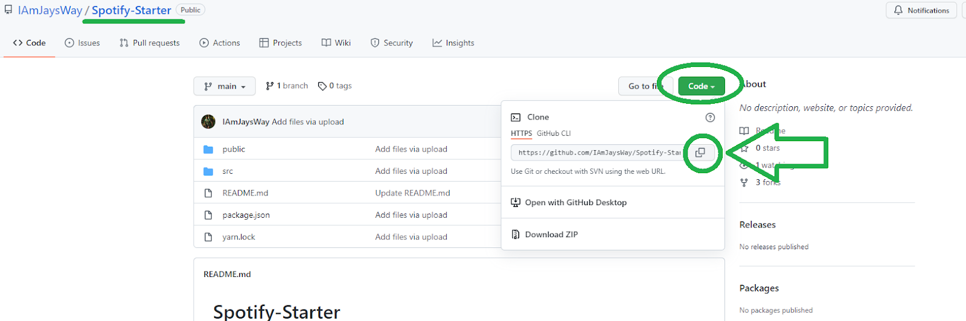The height and width of the screenshot is (321, 966).
Task: Click the Go to file button
Action: point(645,86)
